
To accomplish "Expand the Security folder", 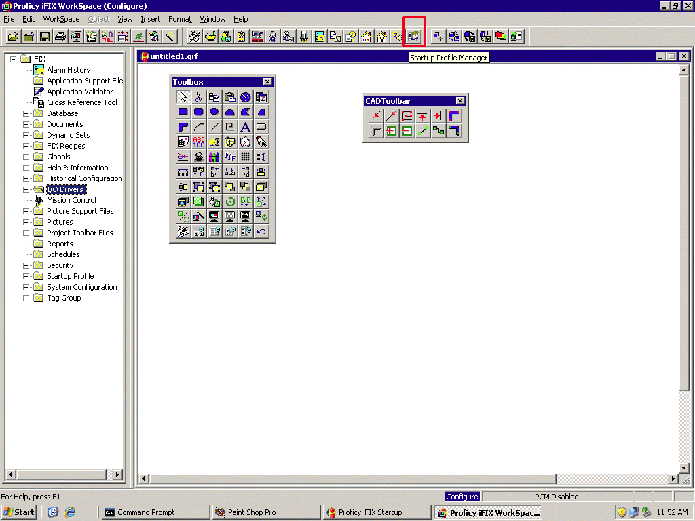I will 26,265.
